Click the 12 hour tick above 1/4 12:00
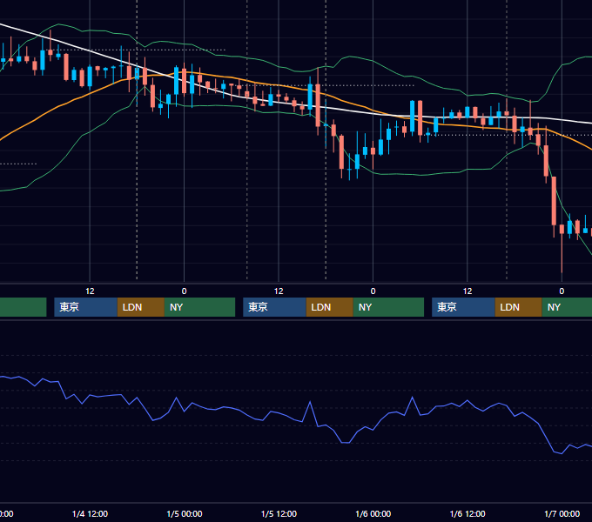This screenshot has width=592, height=522. coord(90,291)
